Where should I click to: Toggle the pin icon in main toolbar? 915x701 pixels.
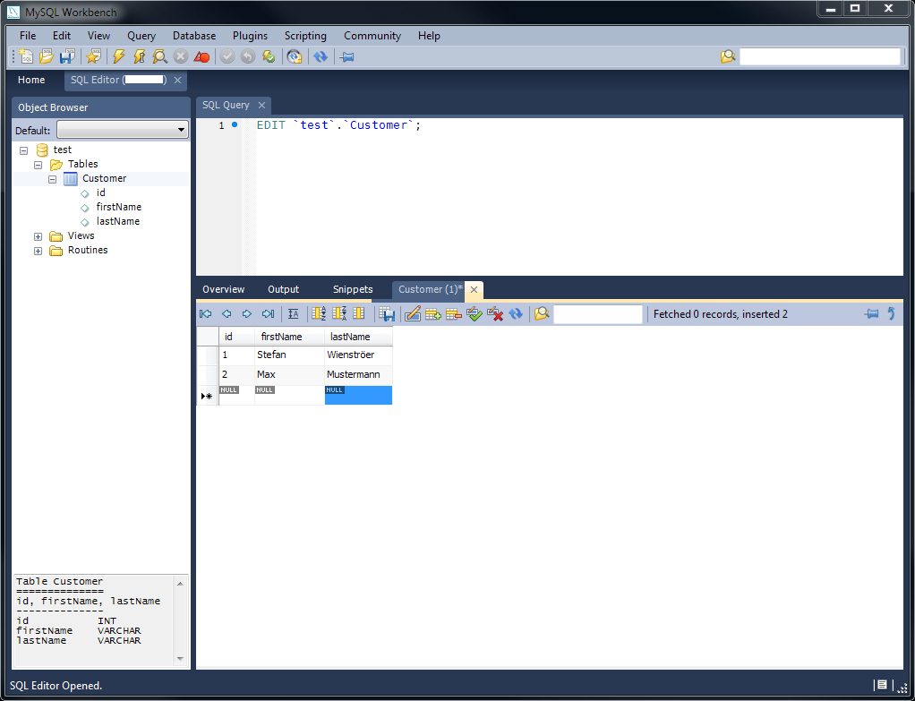[x=347, y=57]
